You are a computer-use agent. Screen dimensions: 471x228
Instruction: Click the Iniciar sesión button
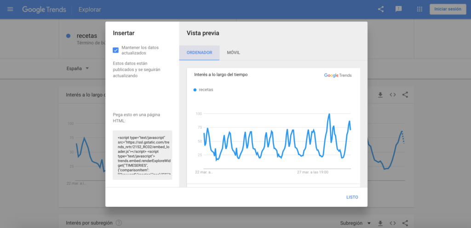coord(448,9)
